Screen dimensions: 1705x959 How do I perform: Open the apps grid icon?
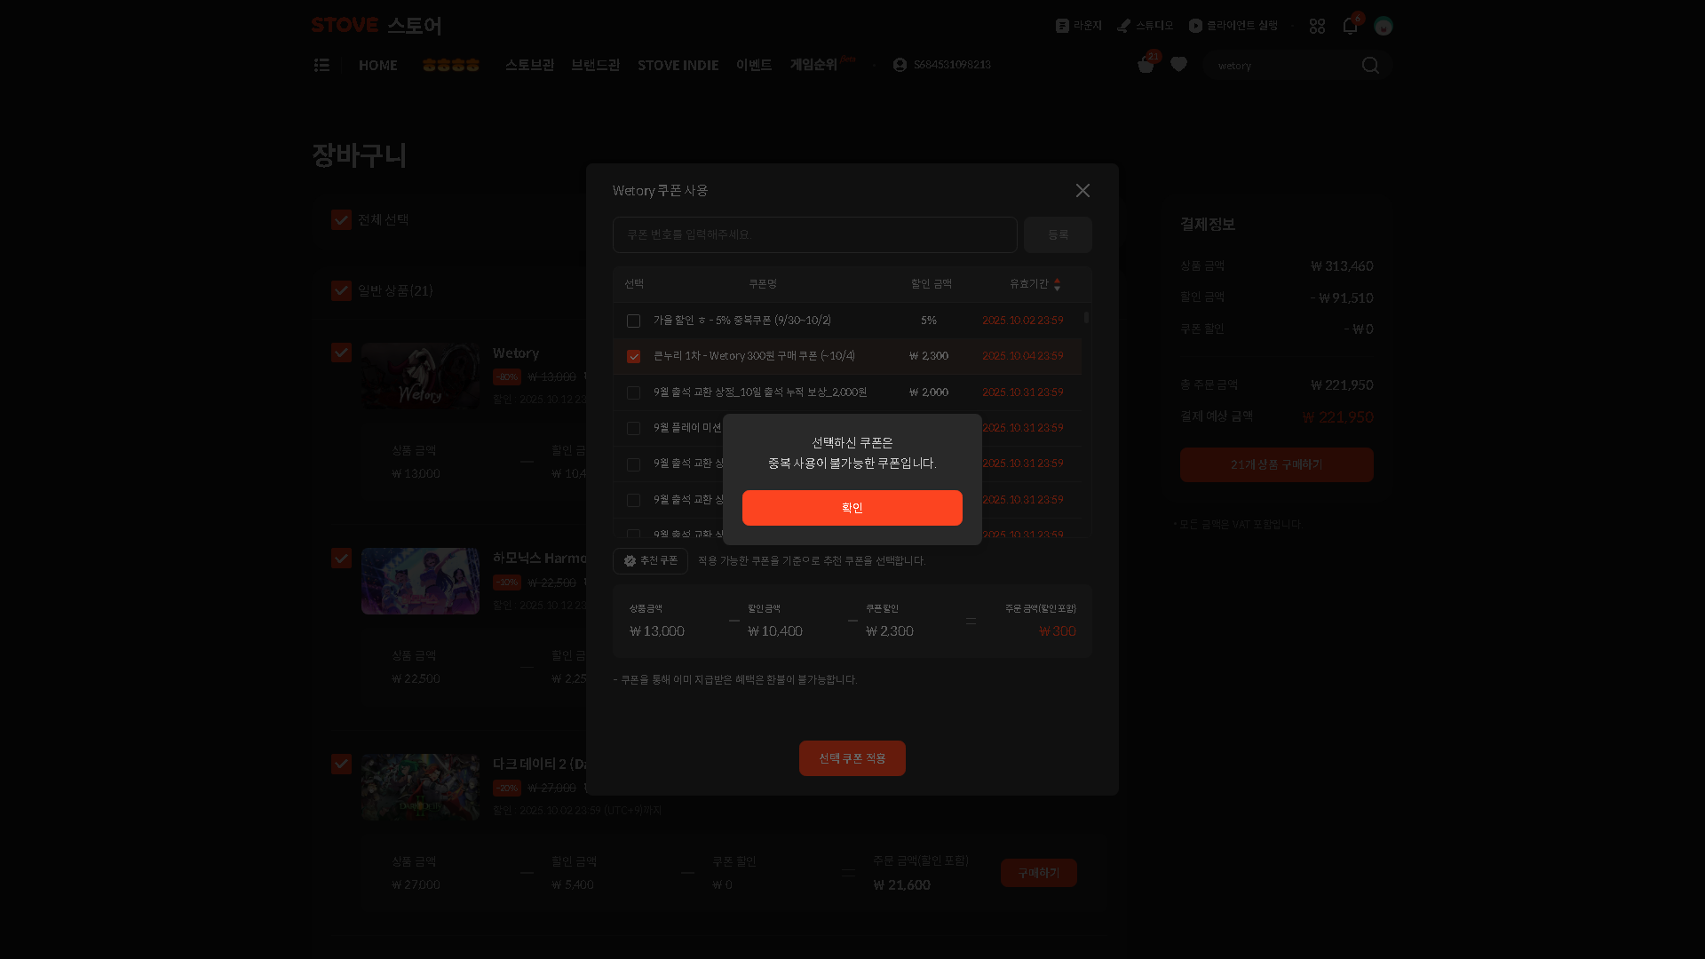point(1317,27)
